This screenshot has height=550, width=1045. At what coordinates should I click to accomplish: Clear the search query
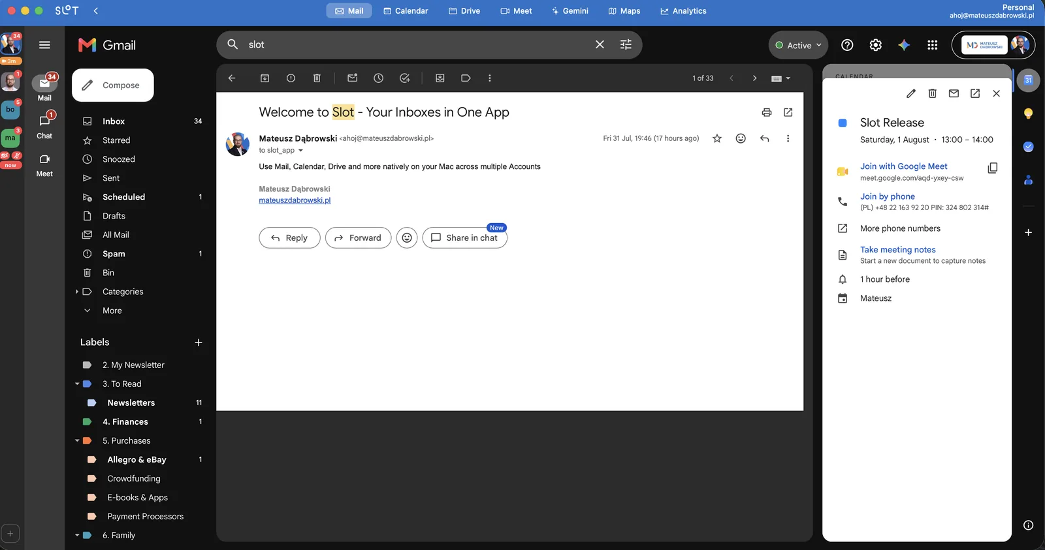(600, 44)
